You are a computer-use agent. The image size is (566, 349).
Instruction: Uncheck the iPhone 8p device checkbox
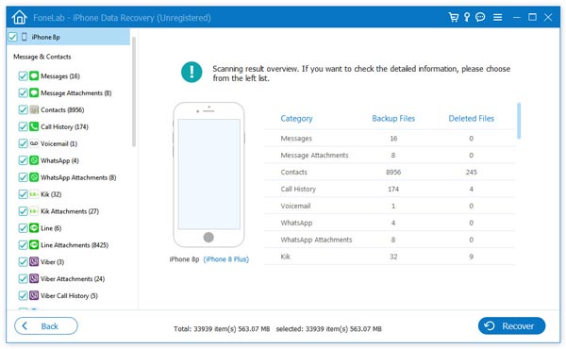tap(12, 37)
